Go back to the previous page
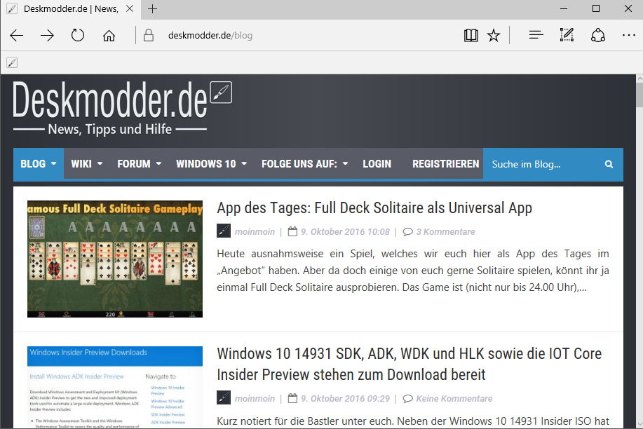The height and width of the screenshot is (429, 643). coord(16,36)
